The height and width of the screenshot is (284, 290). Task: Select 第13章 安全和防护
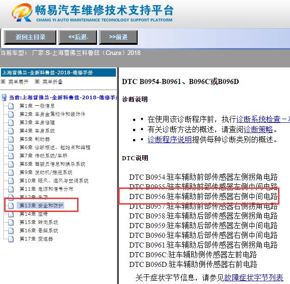[41, 205]
